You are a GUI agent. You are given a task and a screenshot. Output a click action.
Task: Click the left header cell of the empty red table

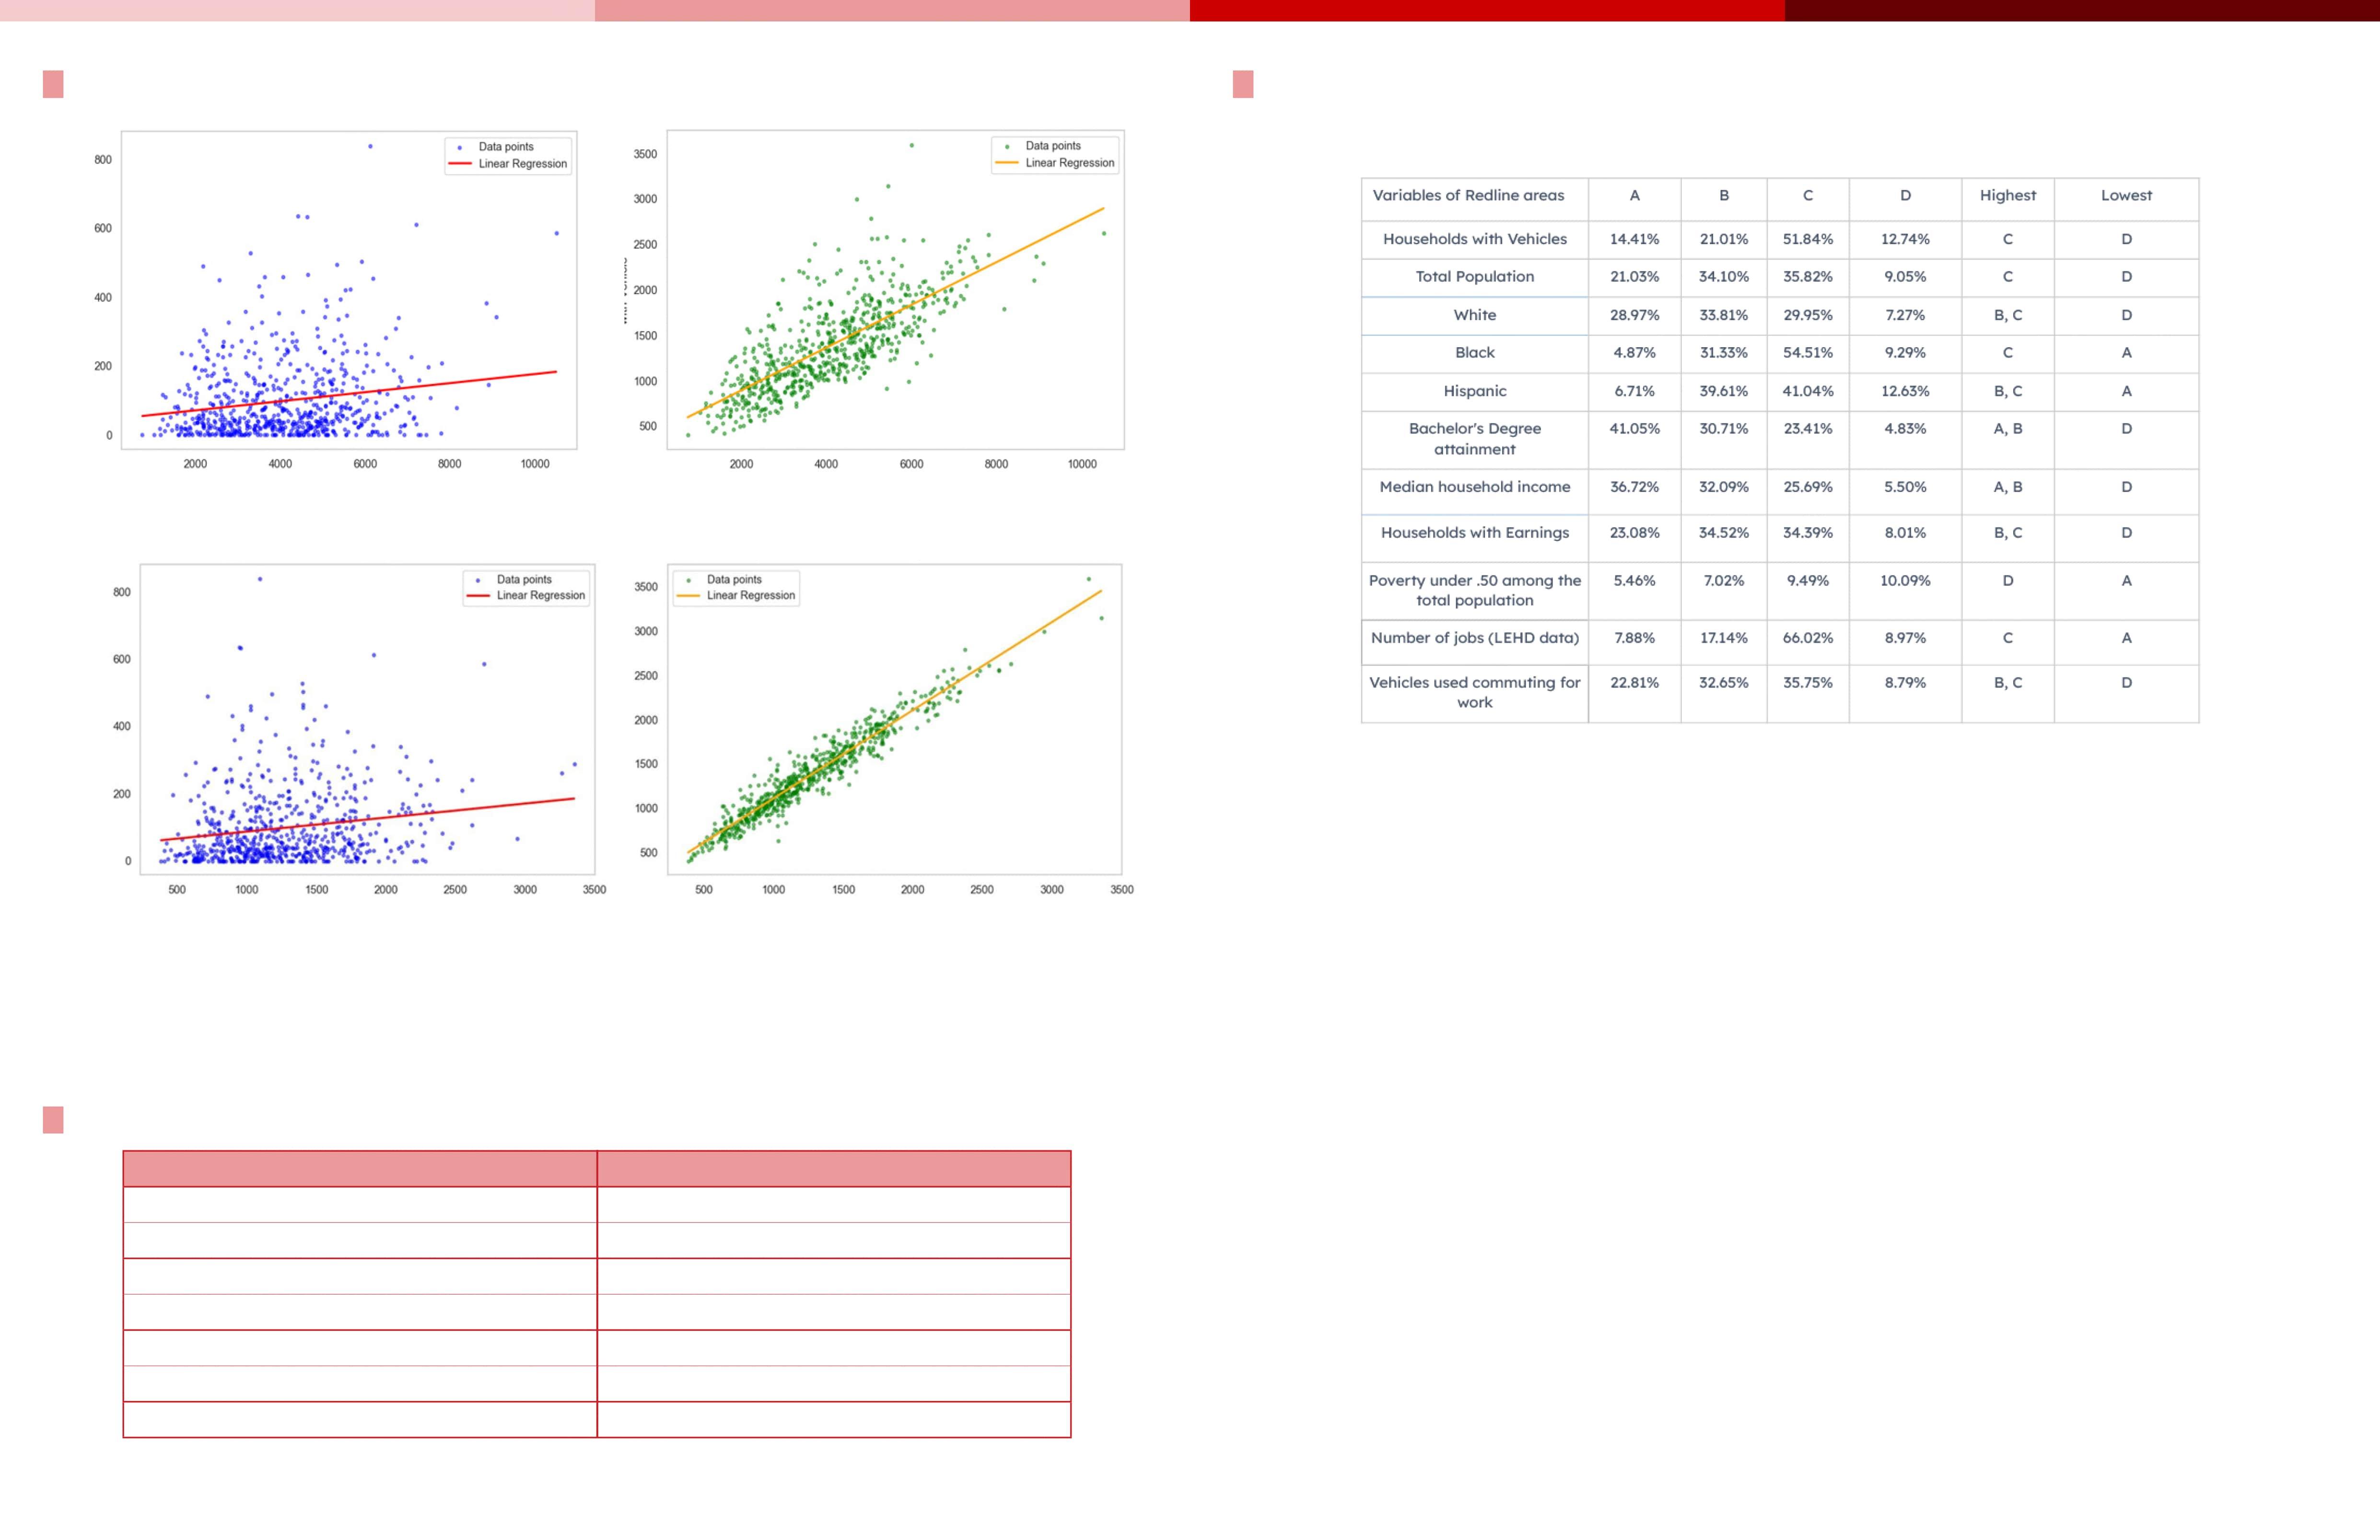click(360, 1168)
